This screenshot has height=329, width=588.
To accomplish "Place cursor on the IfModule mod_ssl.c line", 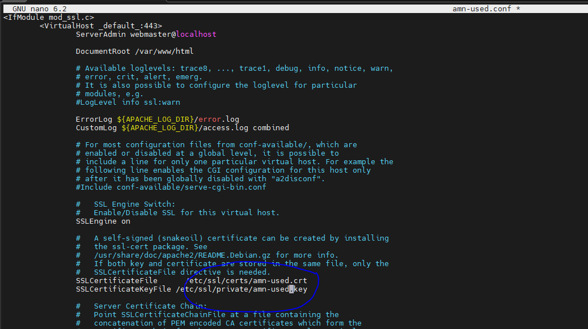I will tap(48, 17).
